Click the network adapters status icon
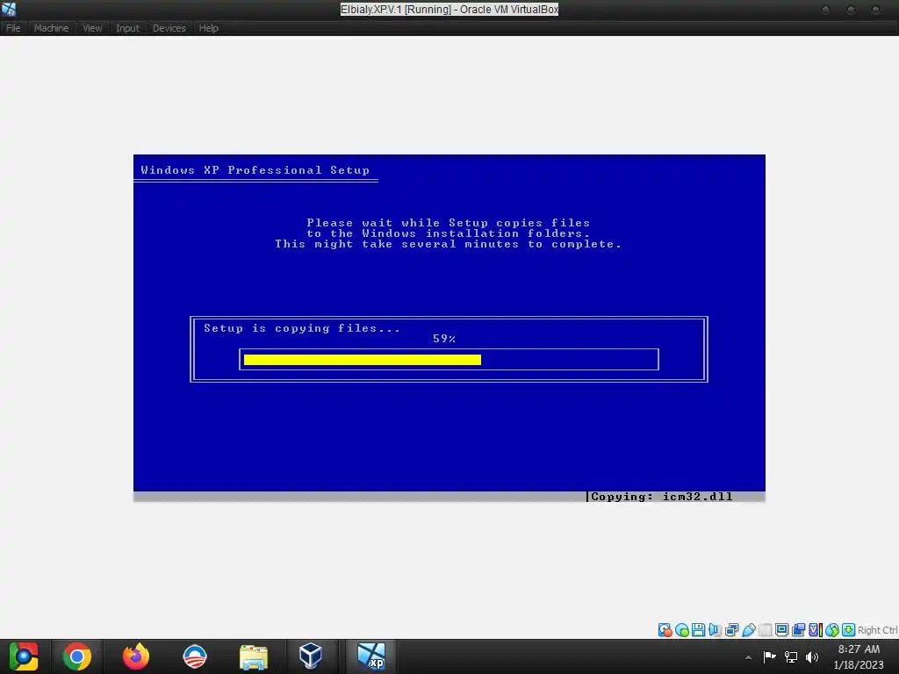 [731, 630]
